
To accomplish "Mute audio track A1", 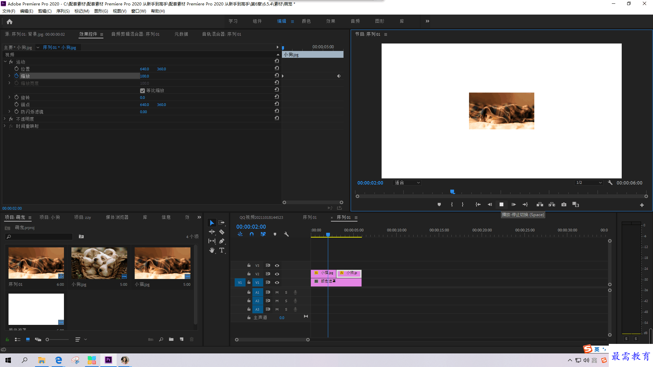I will coord(277,292).
